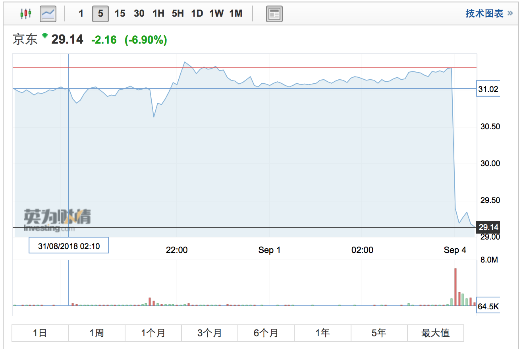Select the 1年 range tab
Screen dimensions: 521x349
[x=322, y=333]
